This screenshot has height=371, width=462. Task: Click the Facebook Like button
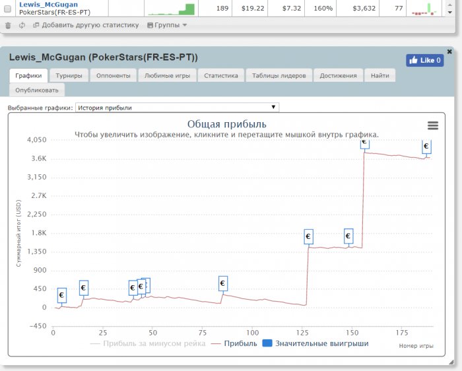424,61
